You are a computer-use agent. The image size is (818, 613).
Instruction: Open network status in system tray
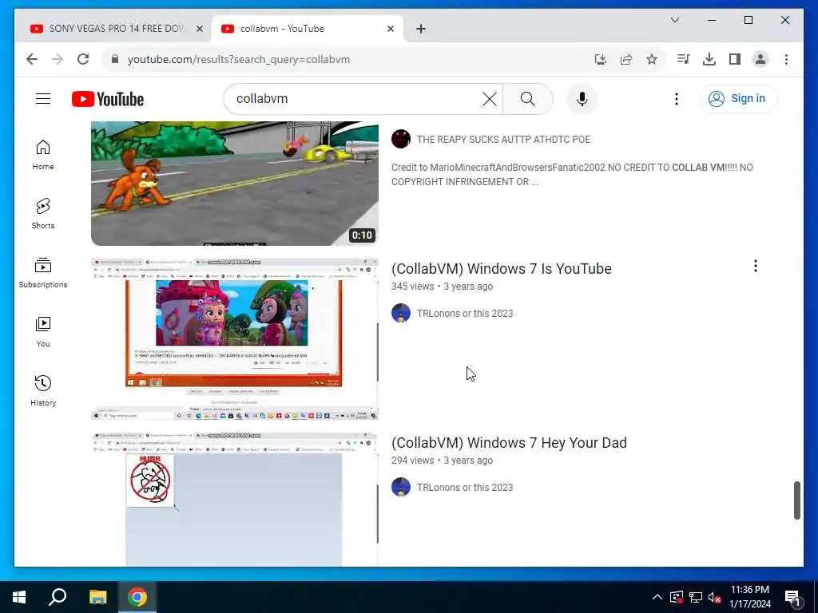[696, 597]
